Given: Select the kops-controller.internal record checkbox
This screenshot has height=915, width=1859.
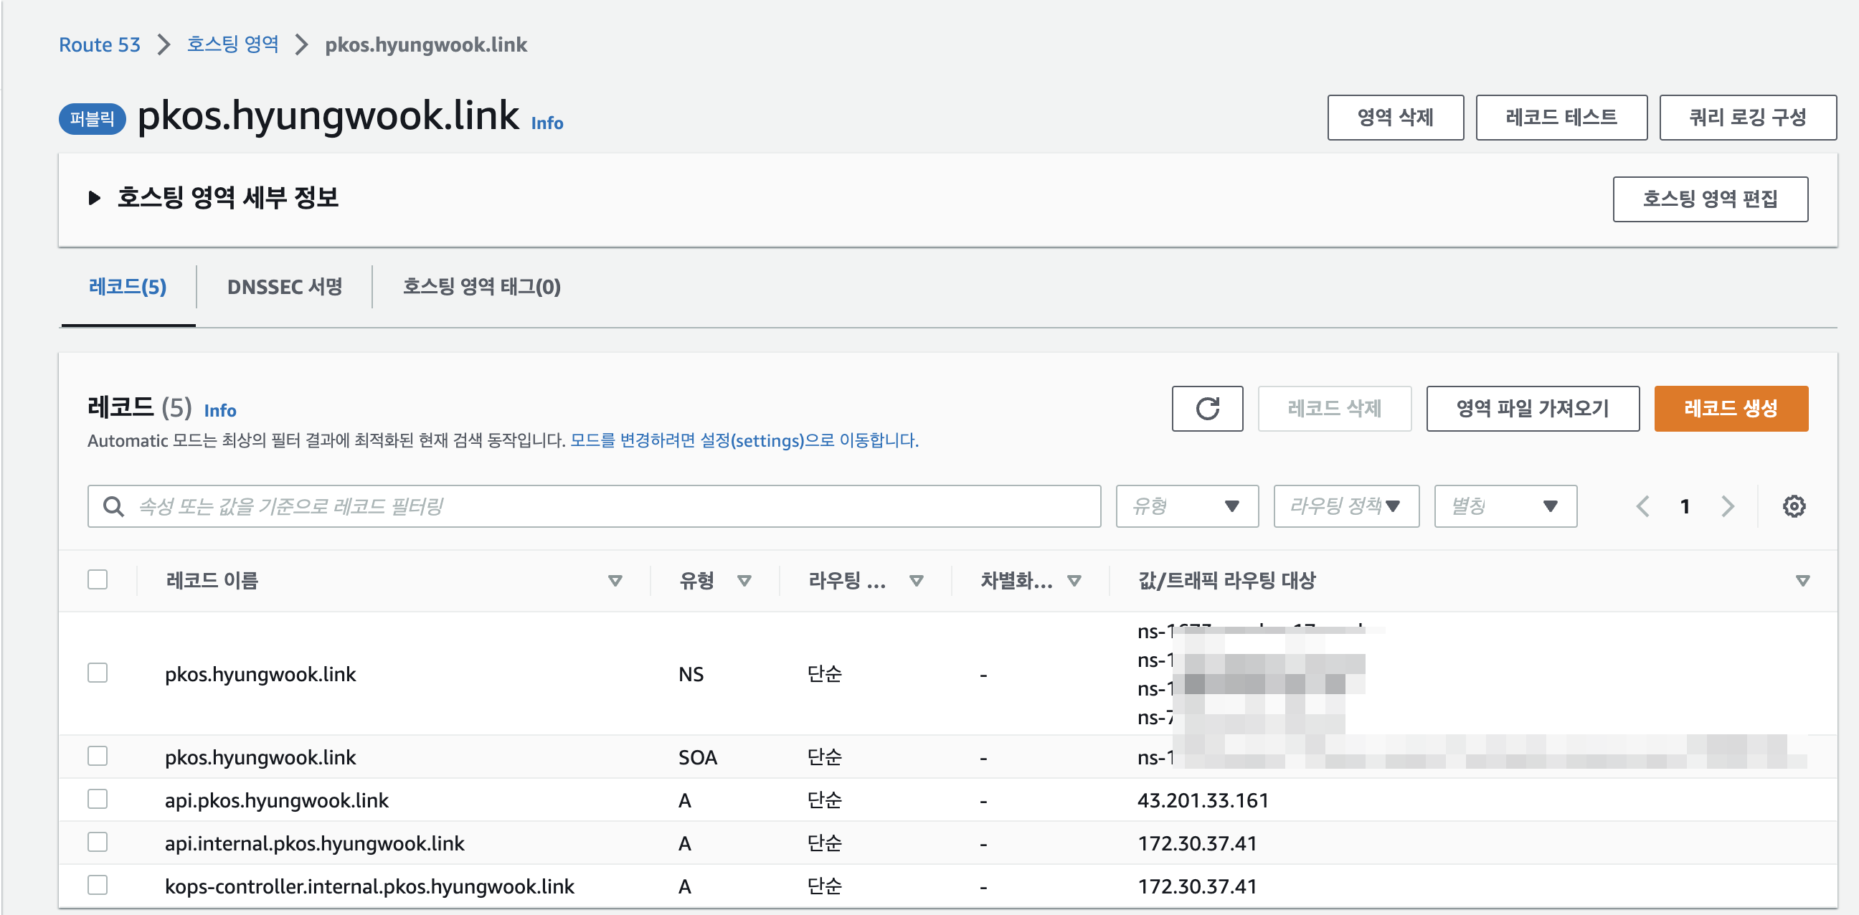Looking at the screenshot, I should [x=98, y=885].
